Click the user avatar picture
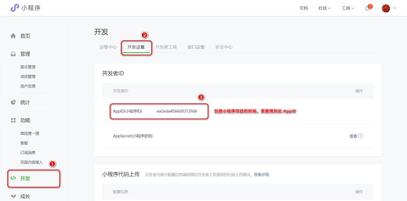Image resolution: width=407 pixels, height=201 pixels. coord(386,8)
